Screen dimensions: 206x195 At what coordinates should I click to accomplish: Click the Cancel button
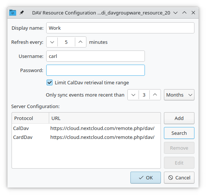(x=179, y=178)
